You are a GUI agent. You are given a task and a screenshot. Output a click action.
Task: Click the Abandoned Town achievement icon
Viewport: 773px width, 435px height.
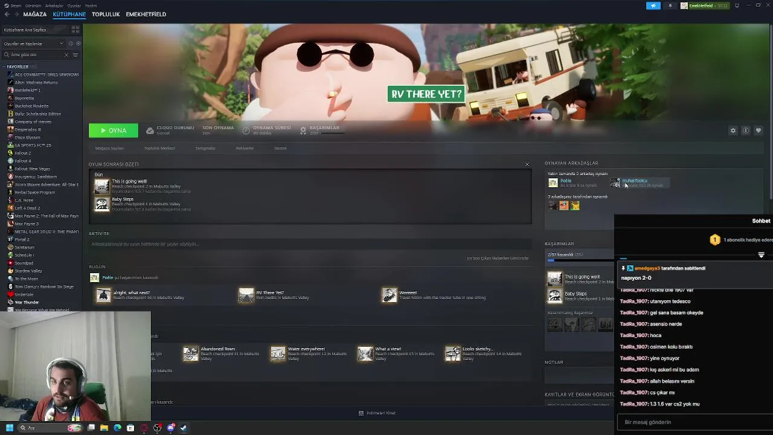click(191, 353)
